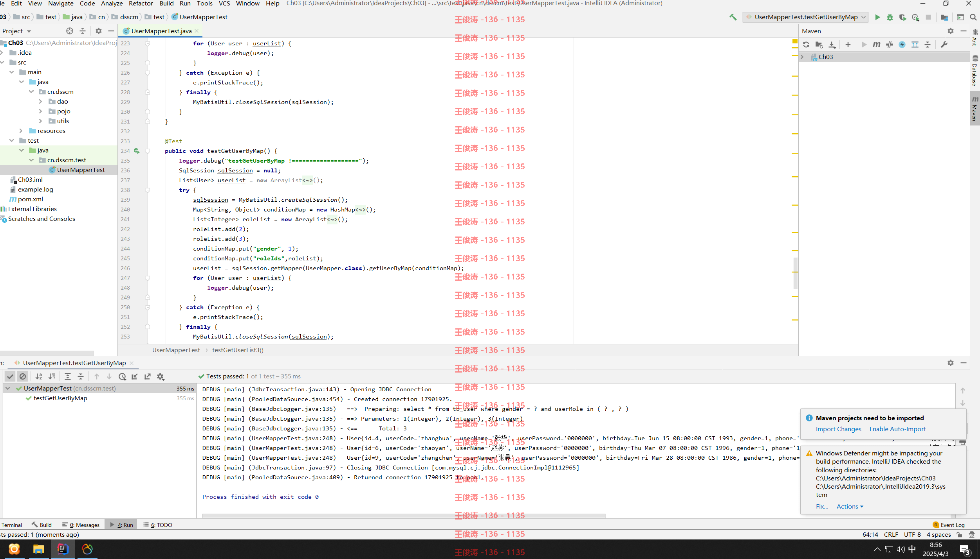Expand Ch03 node in Maven panel

pyautogui.click(x=802, y=57)
